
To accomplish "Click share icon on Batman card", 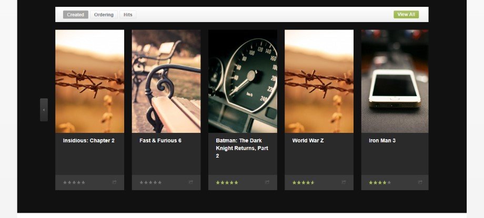I will pyautogui.click(x=267, y=182).
